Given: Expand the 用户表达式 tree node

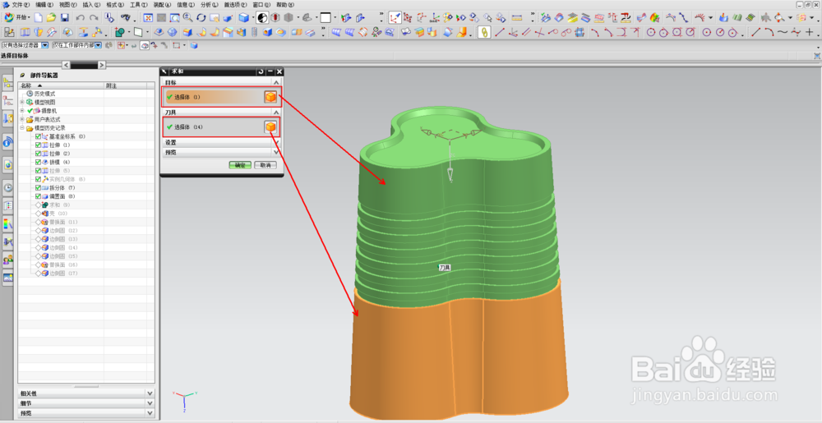Looking at the screenshot, I should (22, 119).
